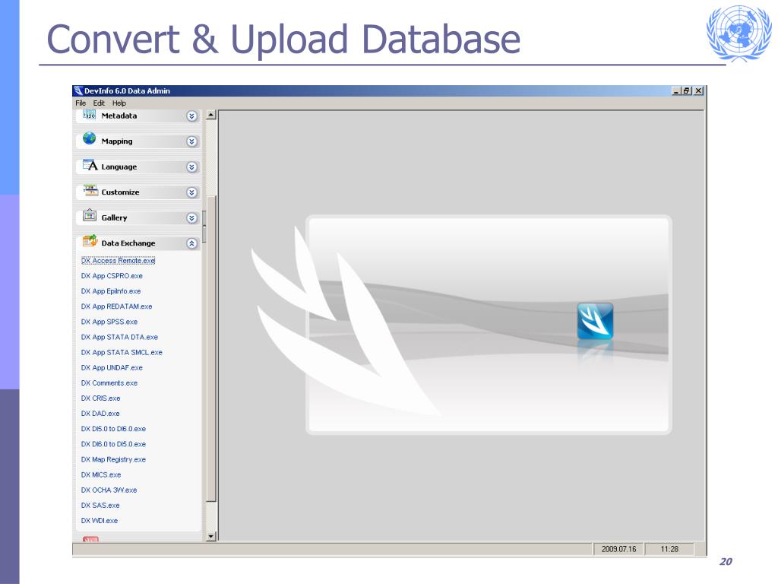The height and width of the screenshot is (584, 778).
Task: Launch DX Map Registry.exe
Action: point(114,460)
